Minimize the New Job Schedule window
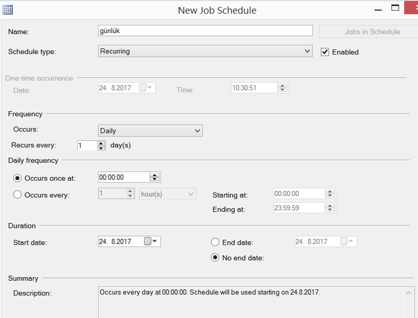Viewport: 418px width, 318px height. click(x=378, y=10)
